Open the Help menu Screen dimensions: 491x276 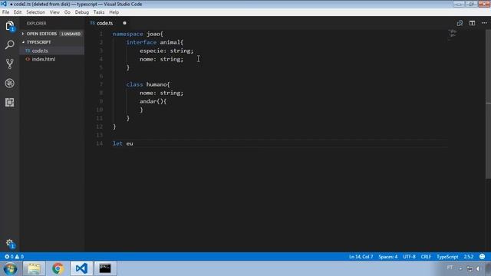pos(114,12)
